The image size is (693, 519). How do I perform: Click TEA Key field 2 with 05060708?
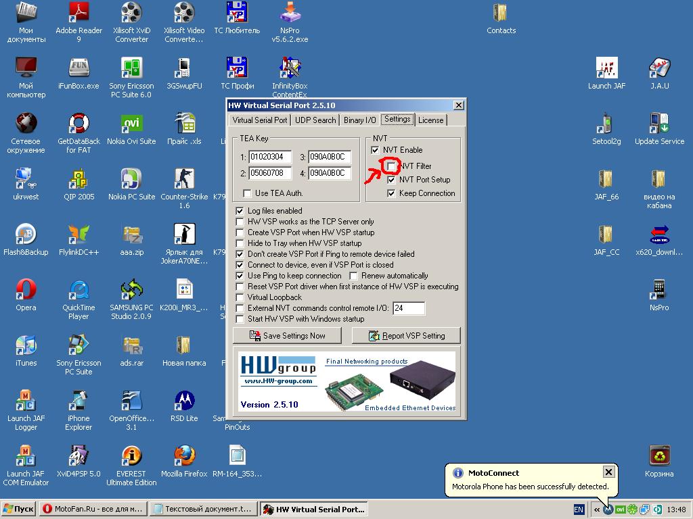270,173
